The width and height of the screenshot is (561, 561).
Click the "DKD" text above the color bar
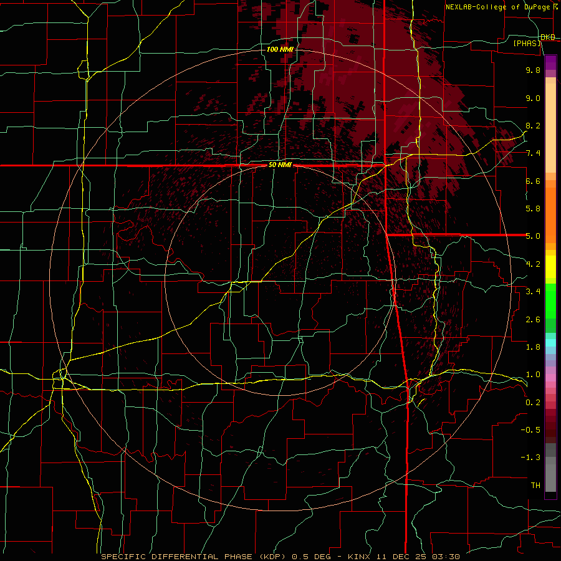[x=548, y=37]
